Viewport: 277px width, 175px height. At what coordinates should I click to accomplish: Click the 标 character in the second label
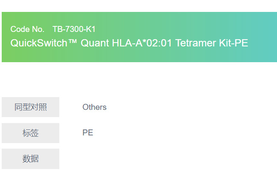click(26, 133)
